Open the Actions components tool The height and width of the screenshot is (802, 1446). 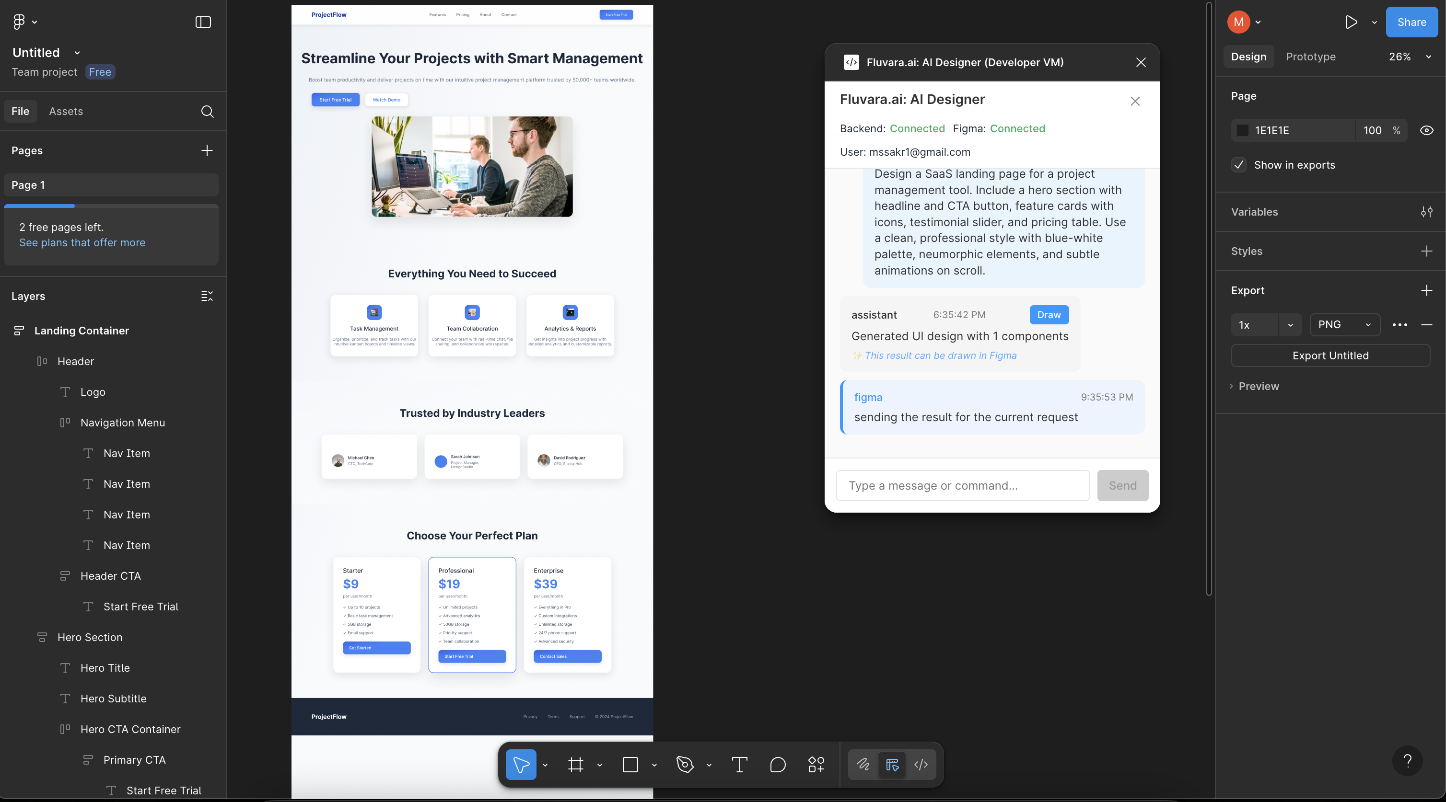[x=816, y=765]
